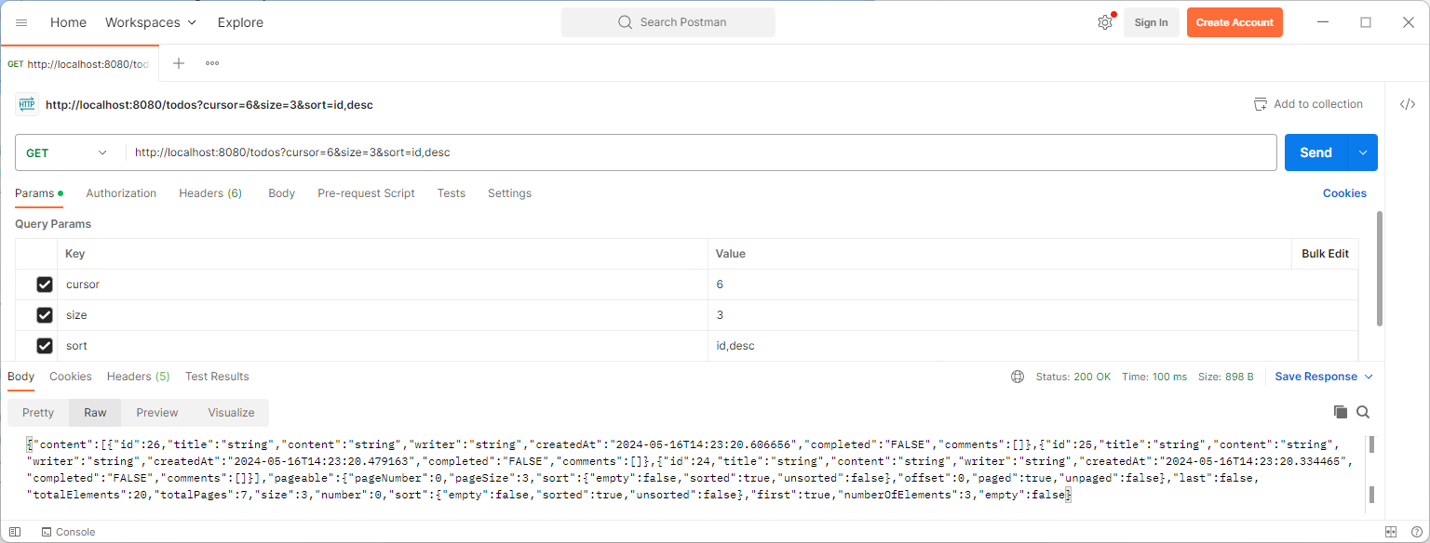Viewport: 1430px width, 543px height.
Task: Open the two-pane view icon at bottom right
Action: click(1391, 532)
